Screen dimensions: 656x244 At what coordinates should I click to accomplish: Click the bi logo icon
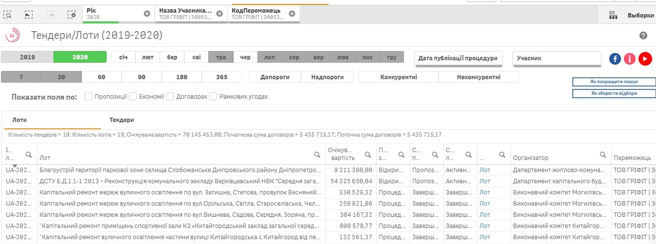click(13, 35)
